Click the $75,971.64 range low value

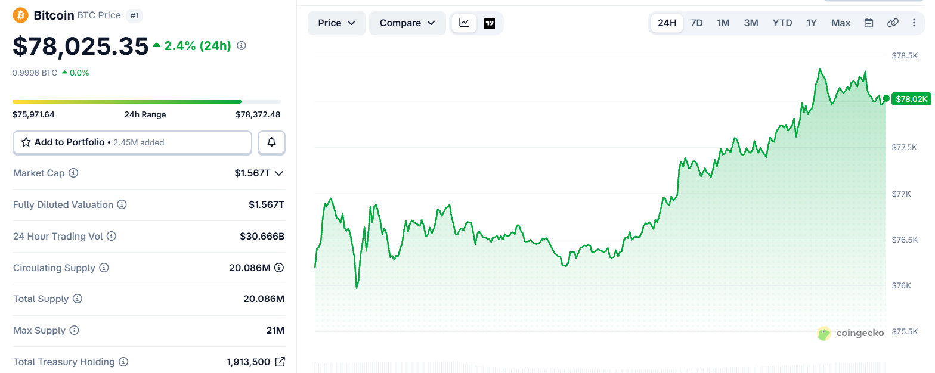point(33,114)
